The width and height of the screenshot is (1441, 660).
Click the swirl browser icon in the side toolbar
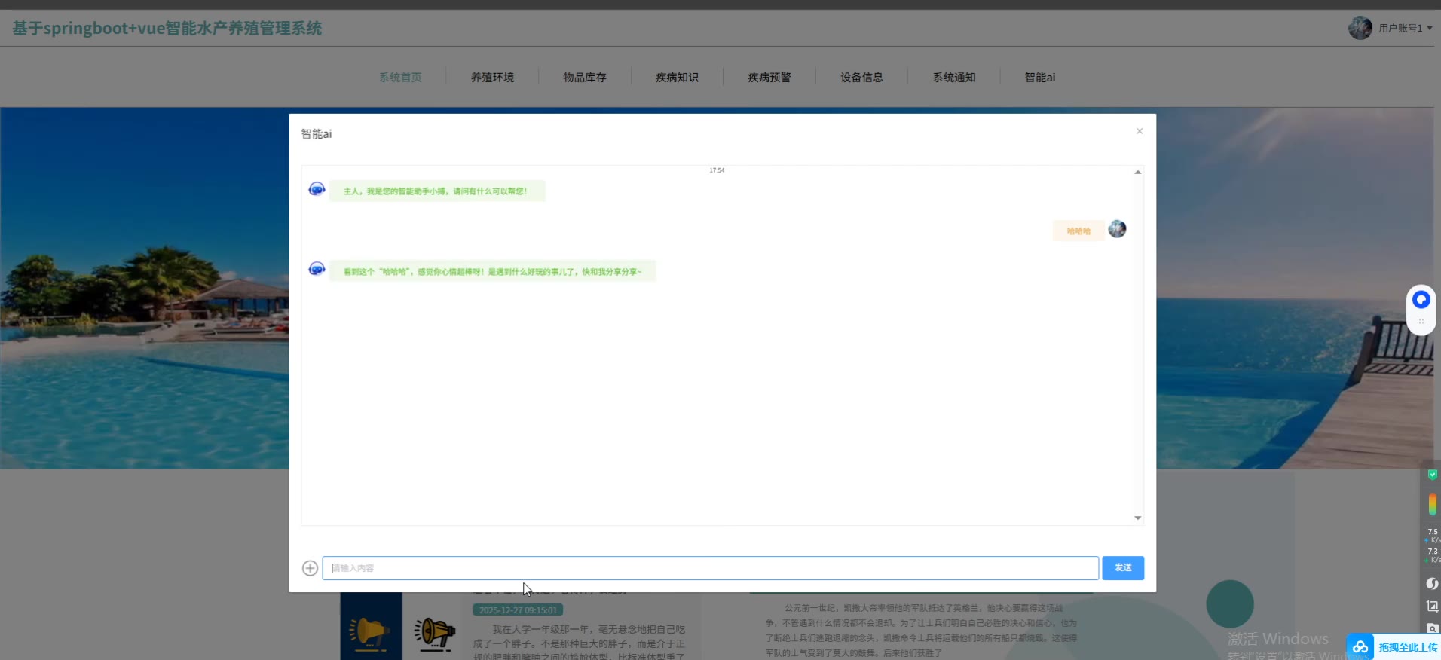(1432, 583)
